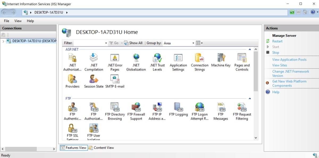Click the home icon in the address bar

305,12
